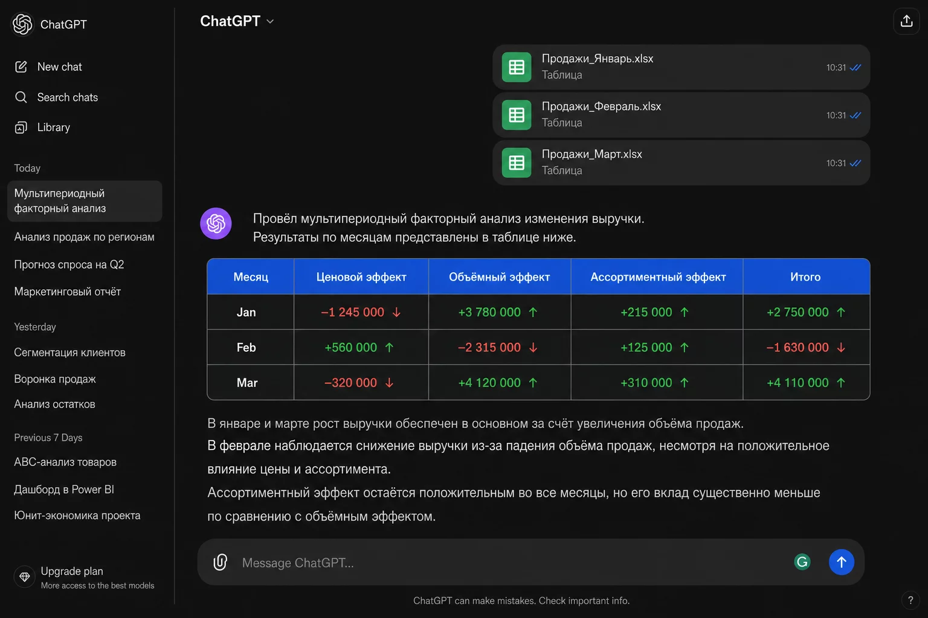Click the spreadsheet icon for Продажи_Февраль.xlsx
928x618 pixels.
(x=517, y=115)
